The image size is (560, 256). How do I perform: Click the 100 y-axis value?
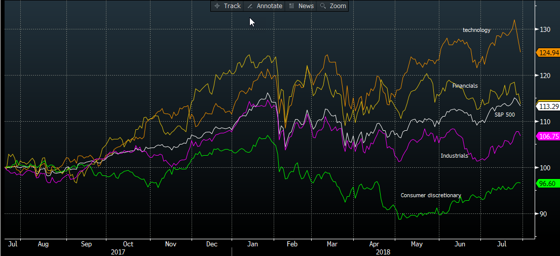[x=544, y=167]
